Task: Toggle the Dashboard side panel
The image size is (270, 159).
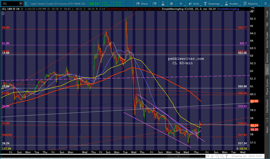Action: (267, 106)
